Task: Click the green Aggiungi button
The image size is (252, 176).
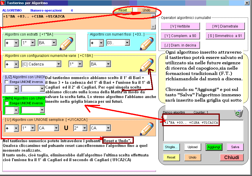Action: 214,147
